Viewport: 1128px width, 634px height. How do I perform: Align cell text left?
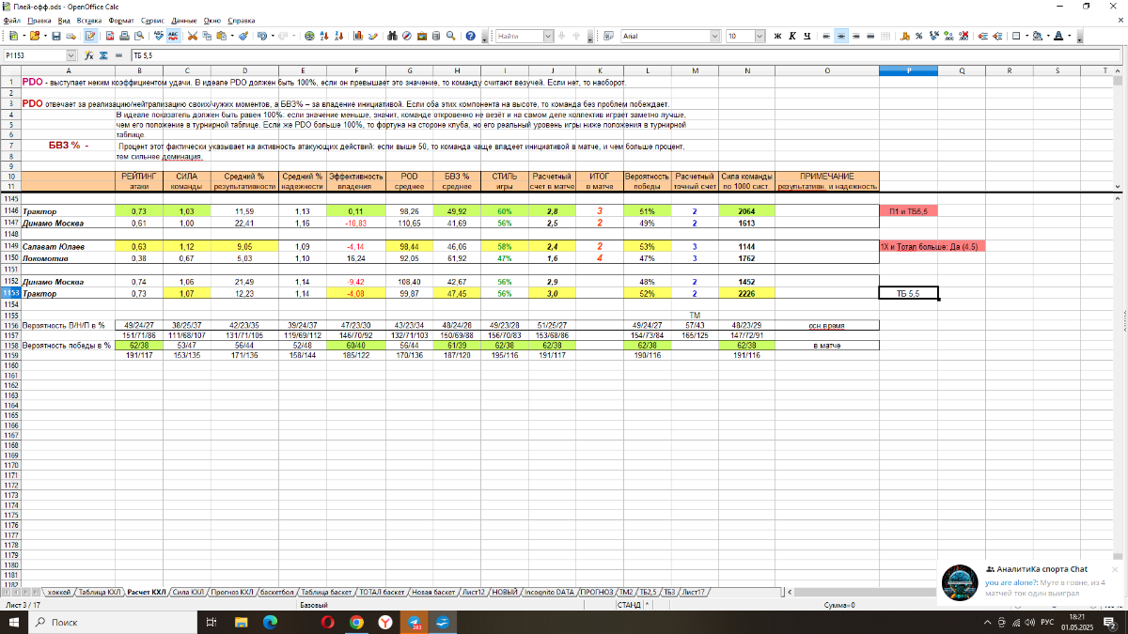coord(826,36)
